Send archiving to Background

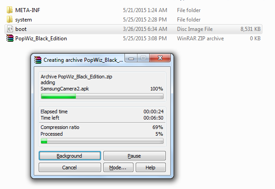70,155
